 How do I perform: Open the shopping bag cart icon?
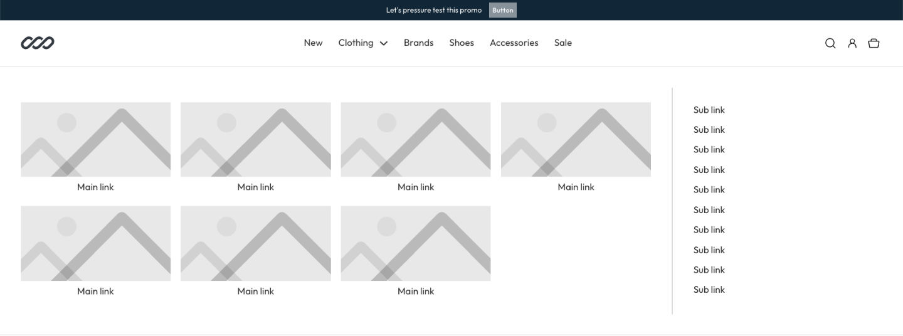(874, 43)
